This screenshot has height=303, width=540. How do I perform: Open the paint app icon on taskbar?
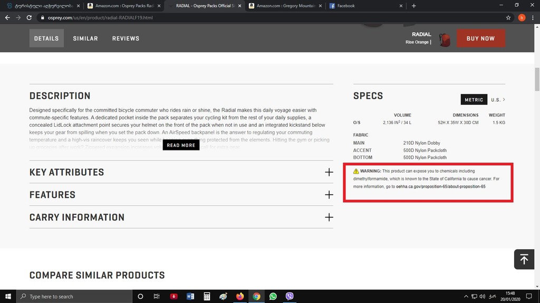coord(223,296)
